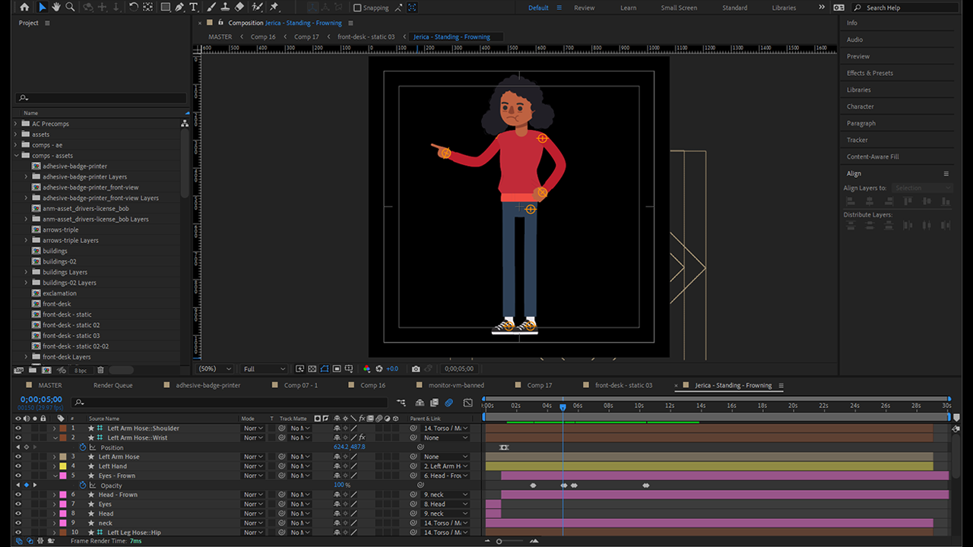
Task: Take a snapshot with camera icon
Action: 416,368
